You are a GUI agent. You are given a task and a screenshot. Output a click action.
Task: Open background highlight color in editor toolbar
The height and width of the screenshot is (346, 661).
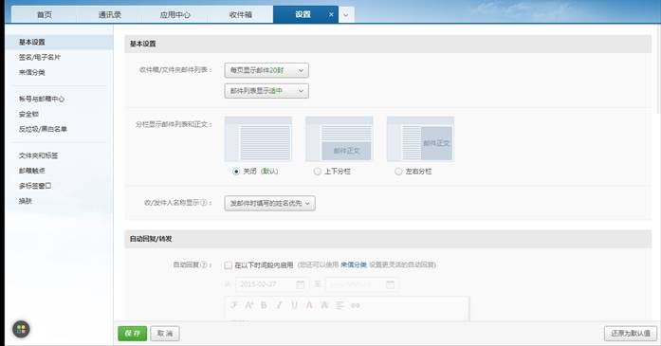pyautogui.click(x=324, y=305)
